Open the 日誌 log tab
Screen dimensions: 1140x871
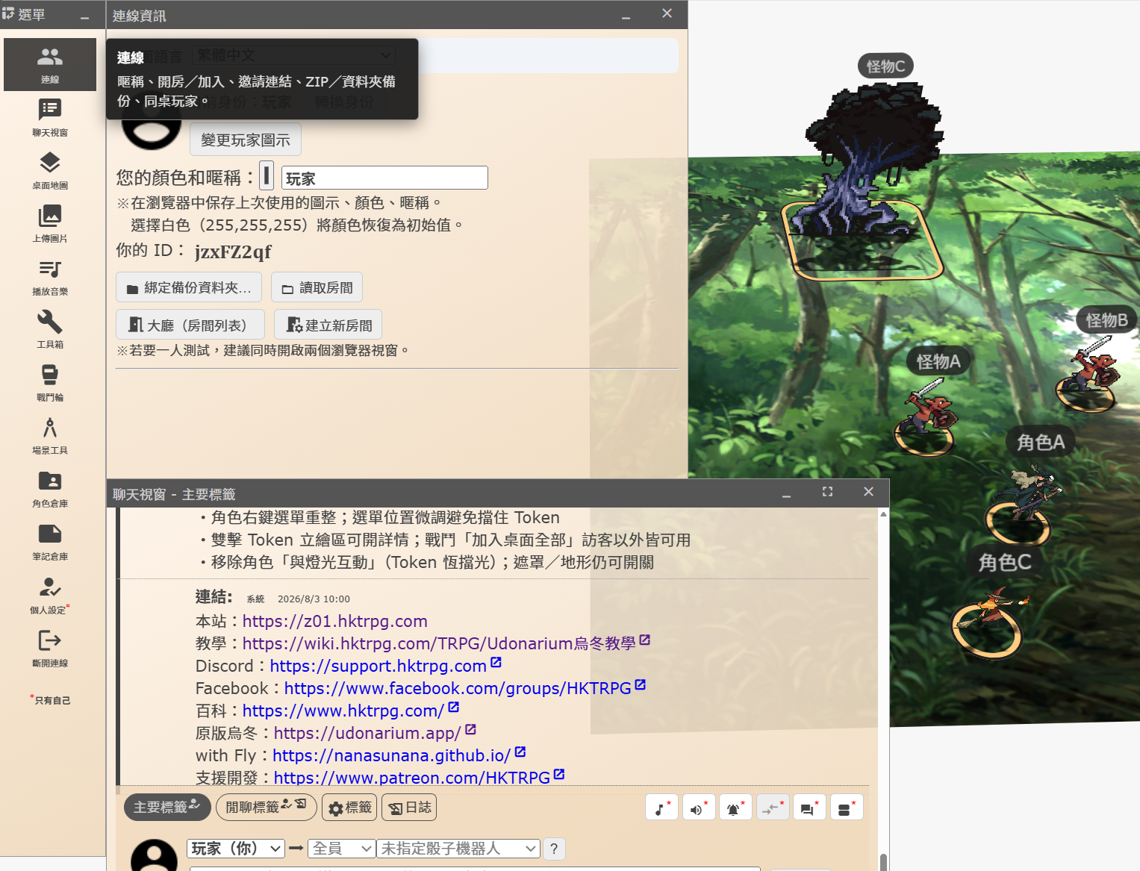coord(409,808)
